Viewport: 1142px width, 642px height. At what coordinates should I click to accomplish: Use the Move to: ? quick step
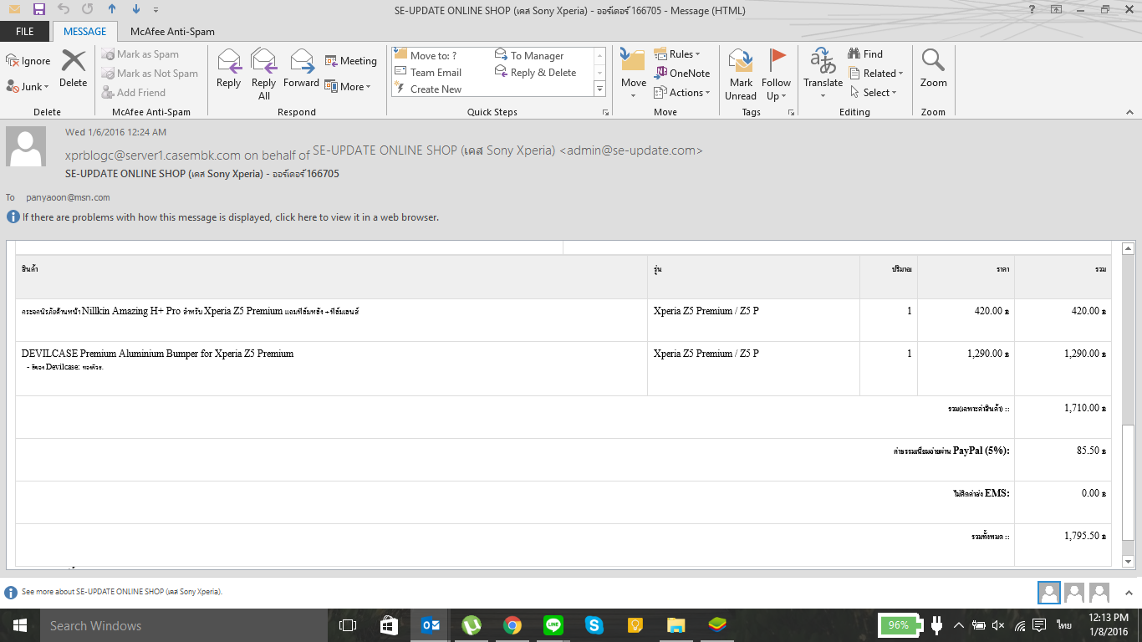[x=426, y=55]
